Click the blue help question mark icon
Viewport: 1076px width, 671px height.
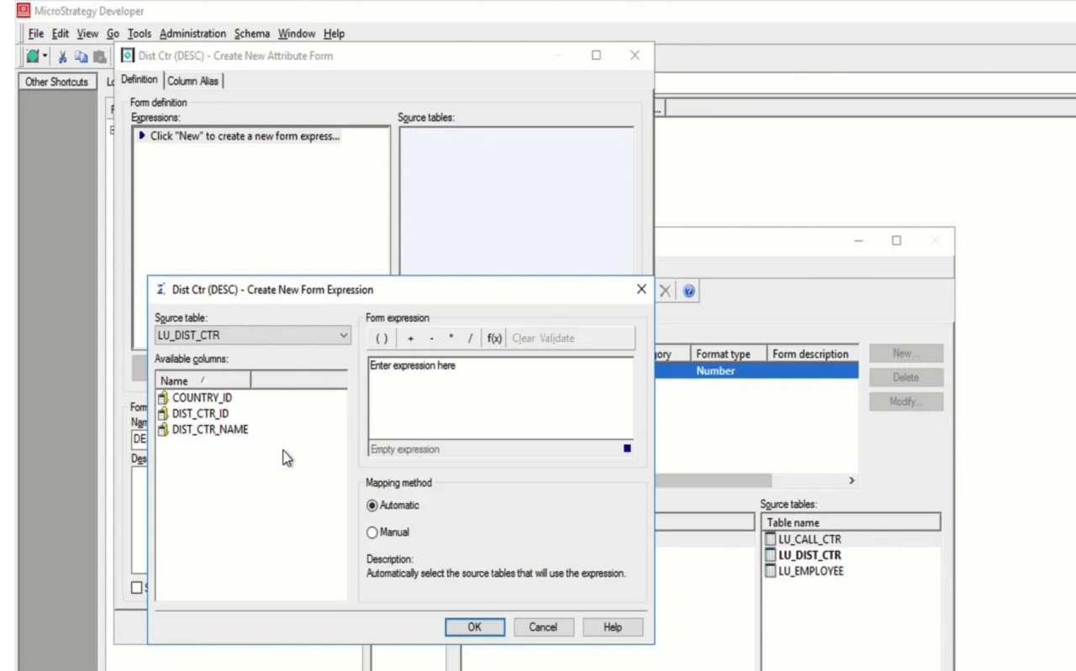[x=689, y=291]
